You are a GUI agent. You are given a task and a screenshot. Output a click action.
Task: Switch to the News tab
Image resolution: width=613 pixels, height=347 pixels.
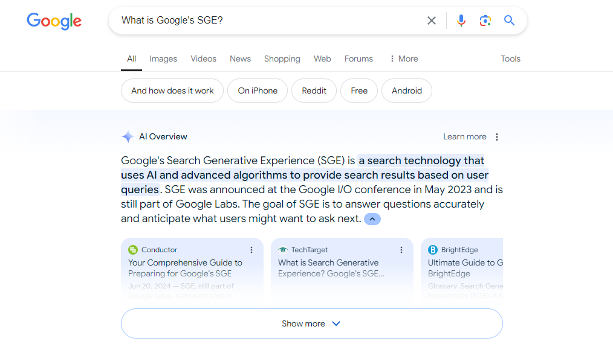coord(240,59)
